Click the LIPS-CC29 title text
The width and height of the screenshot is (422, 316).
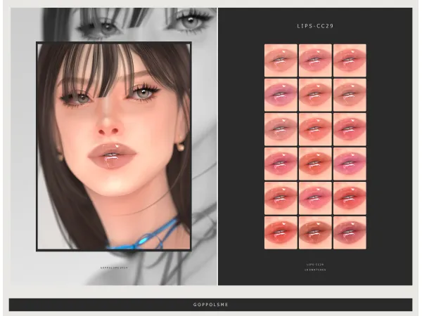[315, 26]
